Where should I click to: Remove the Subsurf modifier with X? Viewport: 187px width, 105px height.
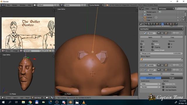pyautogui.click(x=181, y=70)
